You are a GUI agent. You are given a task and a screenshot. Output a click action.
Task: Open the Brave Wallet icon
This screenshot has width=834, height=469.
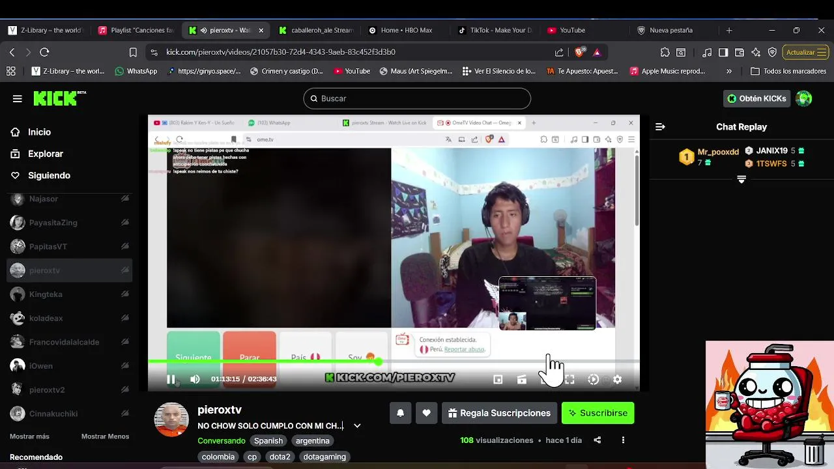(740, 52)
